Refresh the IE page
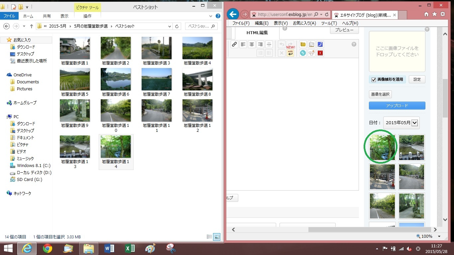Image resolution: width=454 pixels, height=255 pixels. click(x=327, y=15)
